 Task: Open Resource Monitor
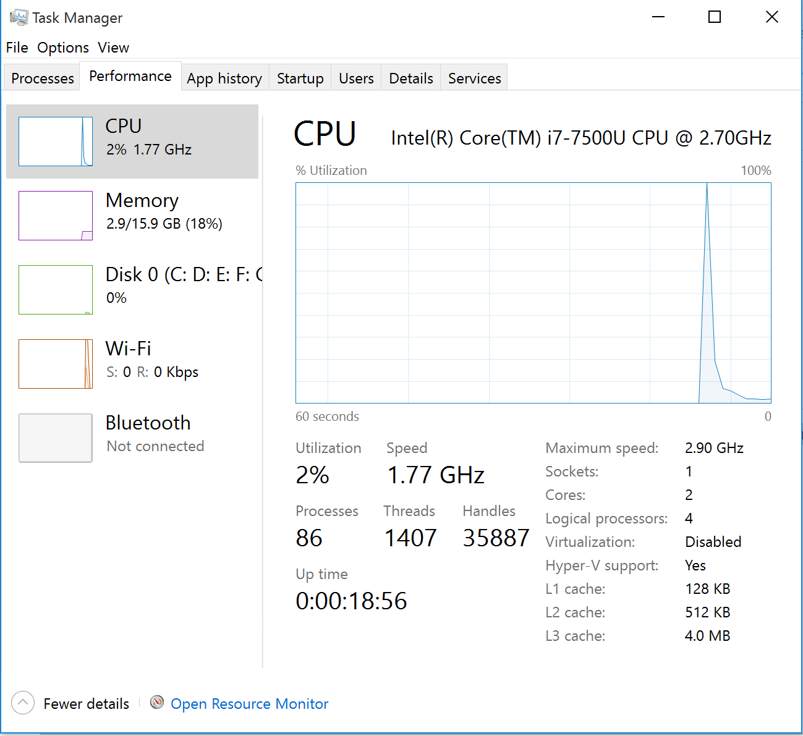[x=250, y=703]
